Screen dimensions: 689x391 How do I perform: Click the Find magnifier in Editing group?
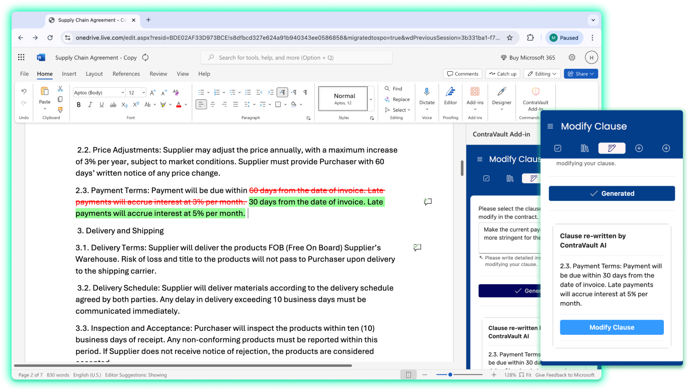point(387,88)
